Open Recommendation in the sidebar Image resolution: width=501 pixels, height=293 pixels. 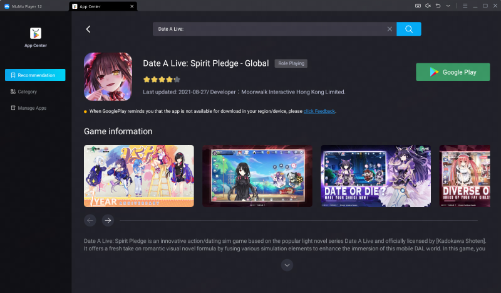pos(35,75)
